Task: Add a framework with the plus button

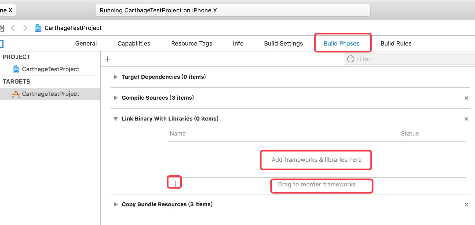Action: point(176,184)
